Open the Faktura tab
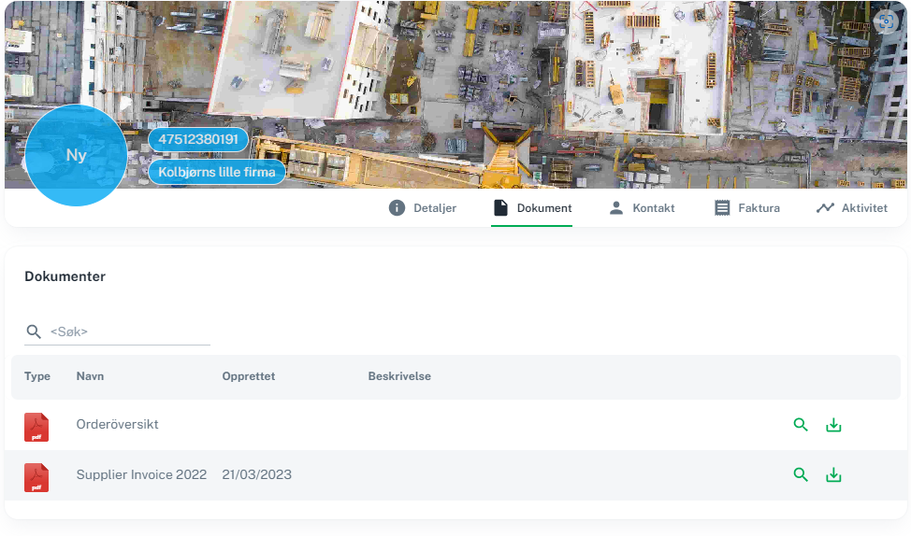Image resolution: width=911 pixels, height=536 pixels. pos(747,207)
